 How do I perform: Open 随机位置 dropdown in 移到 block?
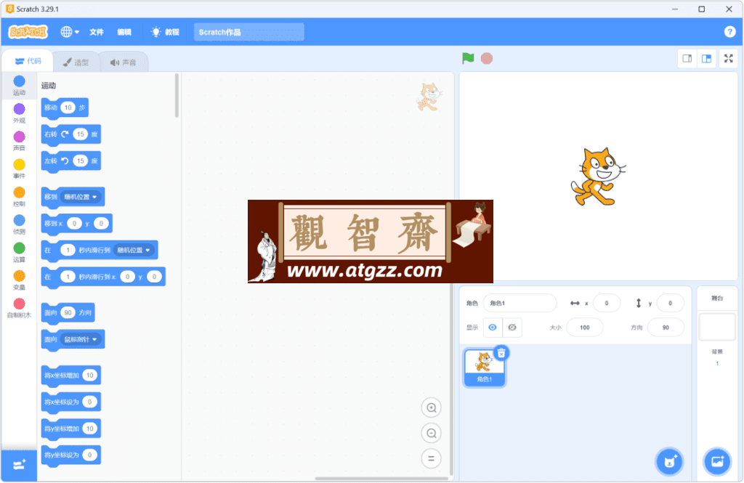point(81,197)
